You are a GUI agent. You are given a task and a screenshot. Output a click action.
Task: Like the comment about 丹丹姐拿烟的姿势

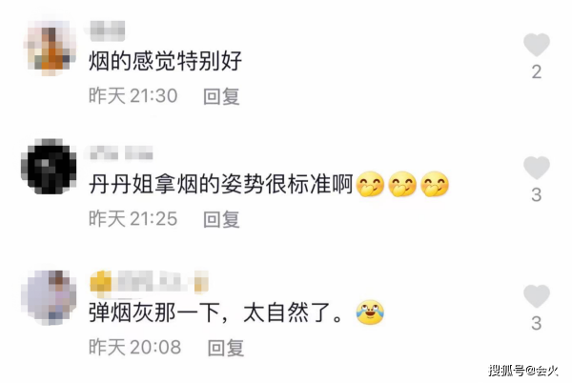point(536,168)
